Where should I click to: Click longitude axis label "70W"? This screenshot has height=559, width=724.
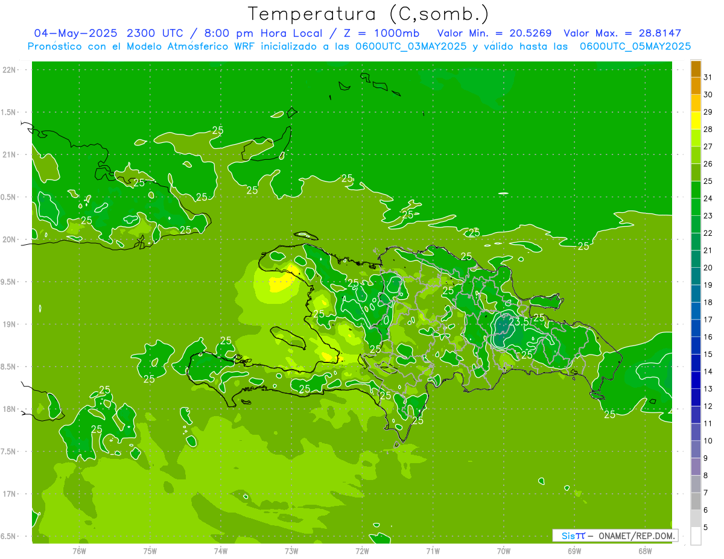(503, 551)
